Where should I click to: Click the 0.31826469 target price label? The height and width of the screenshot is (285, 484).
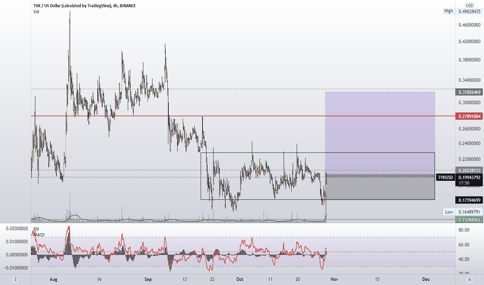point(469,92)
